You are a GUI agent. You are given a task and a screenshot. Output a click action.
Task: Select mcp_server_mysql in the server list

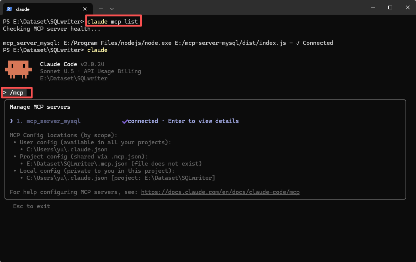pyautogui.click(x=53, y=121)
